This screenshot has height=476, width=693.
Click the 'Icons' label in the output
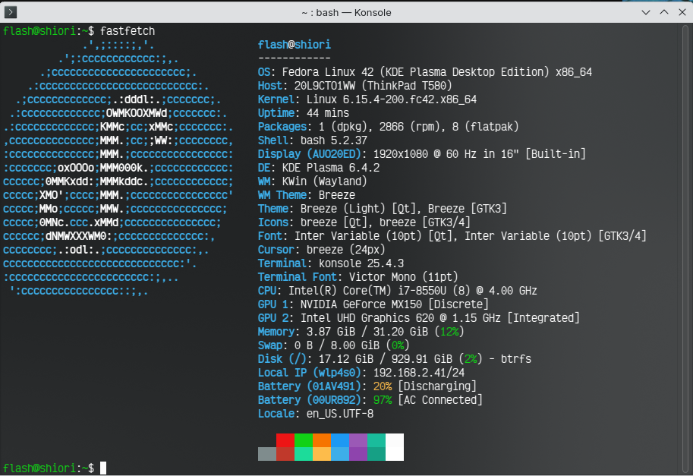coord(273,222)
